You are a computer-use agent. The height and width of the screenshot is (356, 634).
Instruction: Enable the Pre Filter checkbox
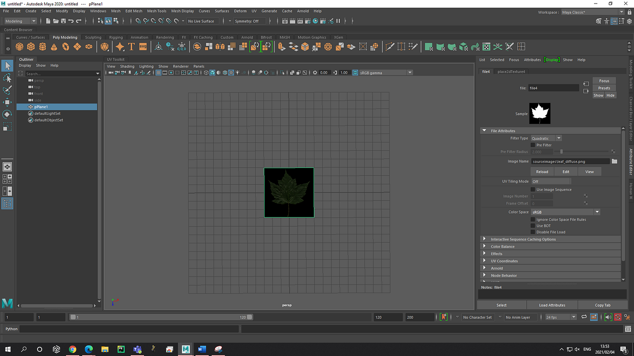[533, 145]
